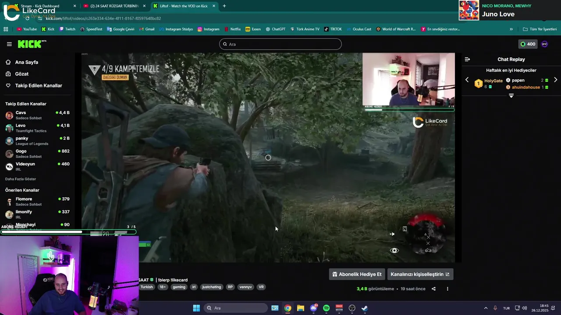Open the browser apps grid icon

(6, 29)
